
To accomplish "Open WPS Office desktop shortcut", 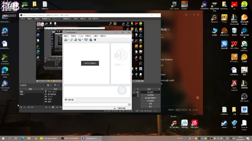I will coord(234,45).
